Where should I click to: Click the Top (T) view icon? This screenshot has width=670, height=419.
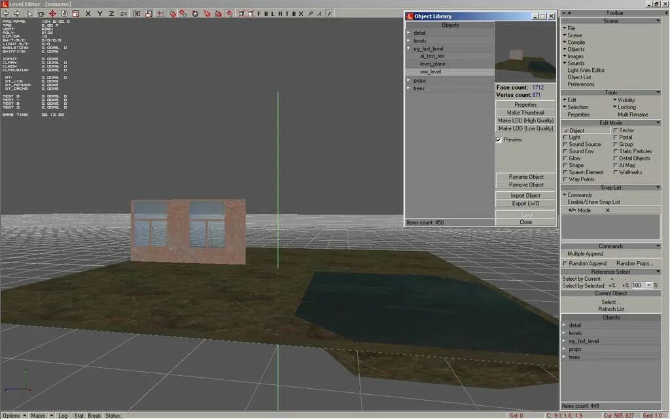tap(288, 13)
